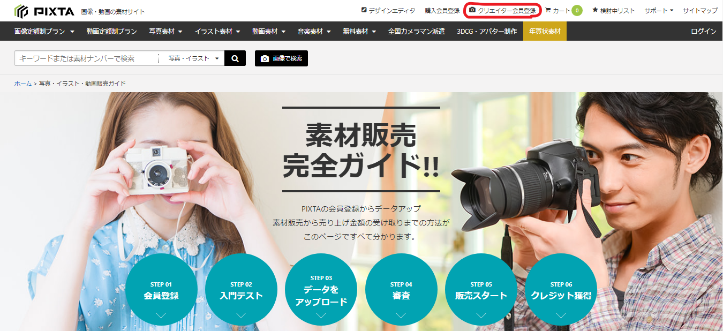Jump to STEP 01 会員登録 circle
Image resolution: width=723 pixels, height=331 pixels.
(x=161, y=289)
